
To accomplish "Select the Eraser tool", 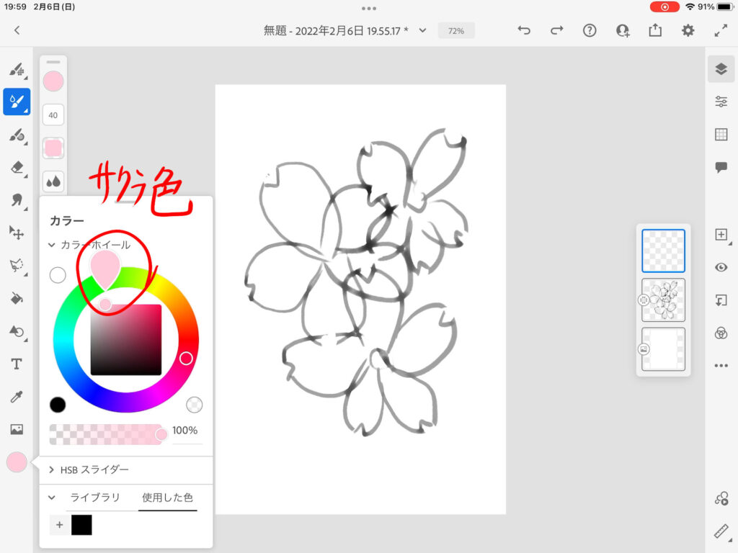I will click(x=17, y=167).
